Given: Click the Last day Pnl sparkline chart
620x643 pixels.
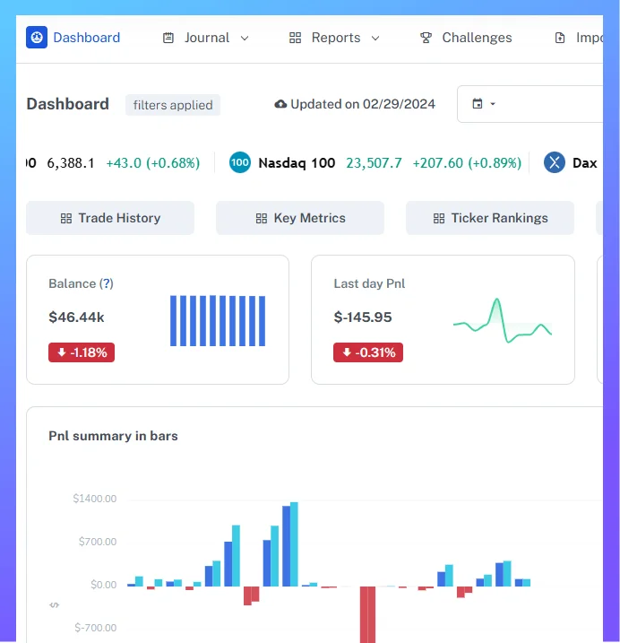Looking at the screenshot, I should point(502,321).
